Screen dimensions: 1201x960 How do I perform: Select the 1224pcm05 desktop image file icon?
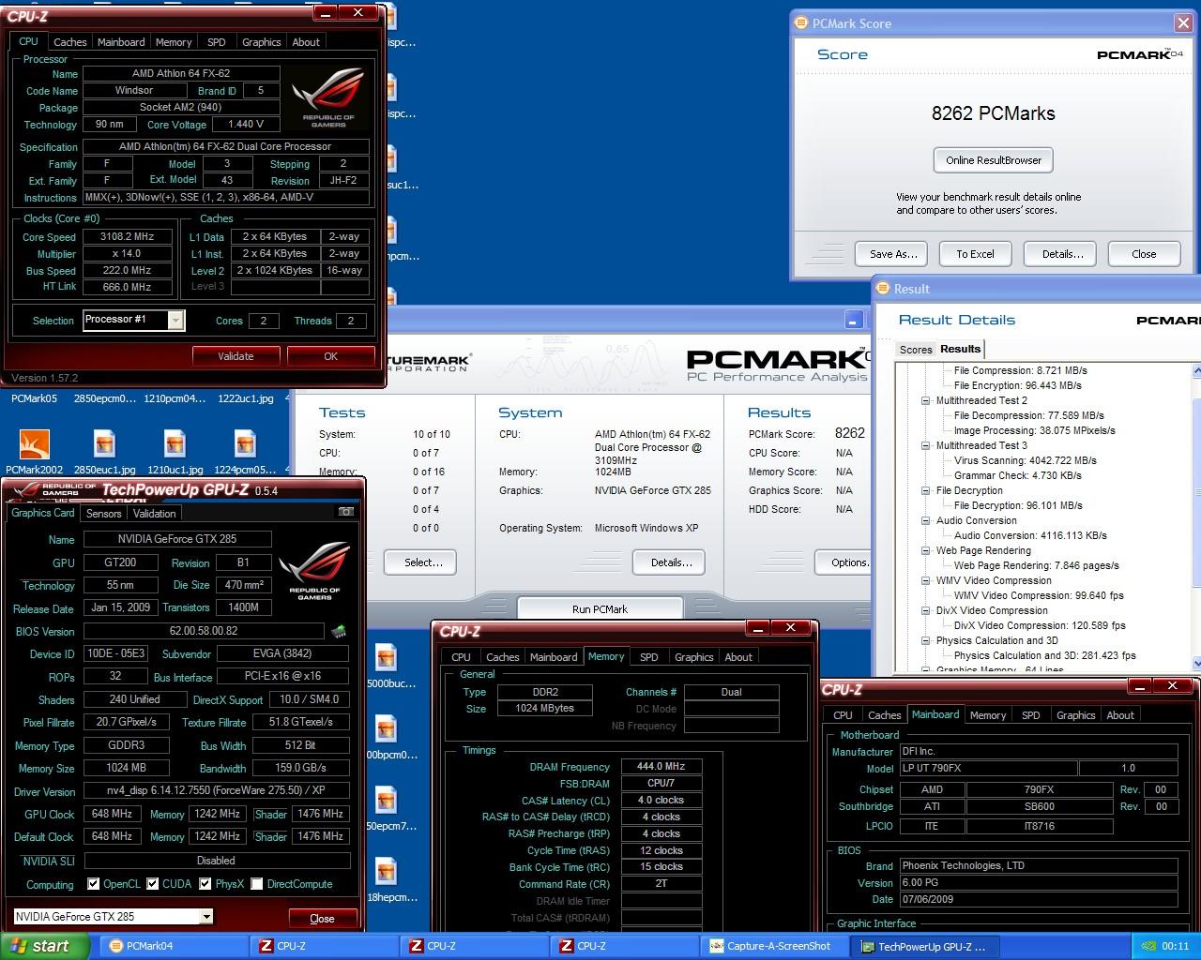point(245,443)
